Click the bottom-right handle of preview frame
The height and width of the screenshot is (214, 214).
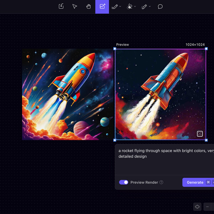[x=206, y=140]
